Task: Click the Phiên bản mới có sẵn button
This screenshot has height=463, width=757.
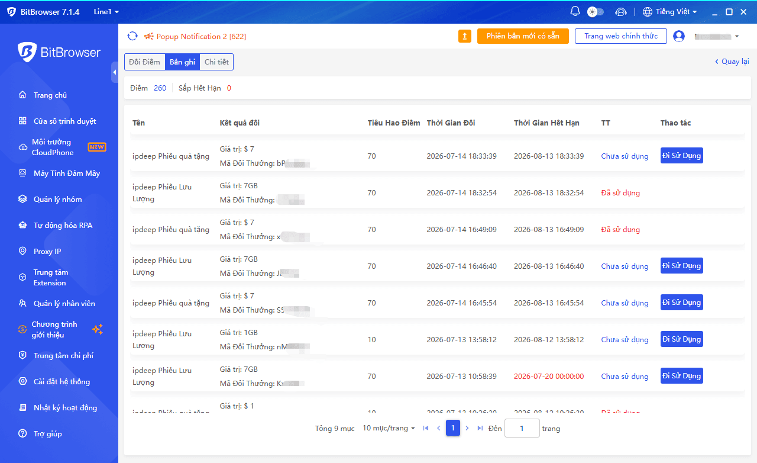Action: (x=523, y=36)
